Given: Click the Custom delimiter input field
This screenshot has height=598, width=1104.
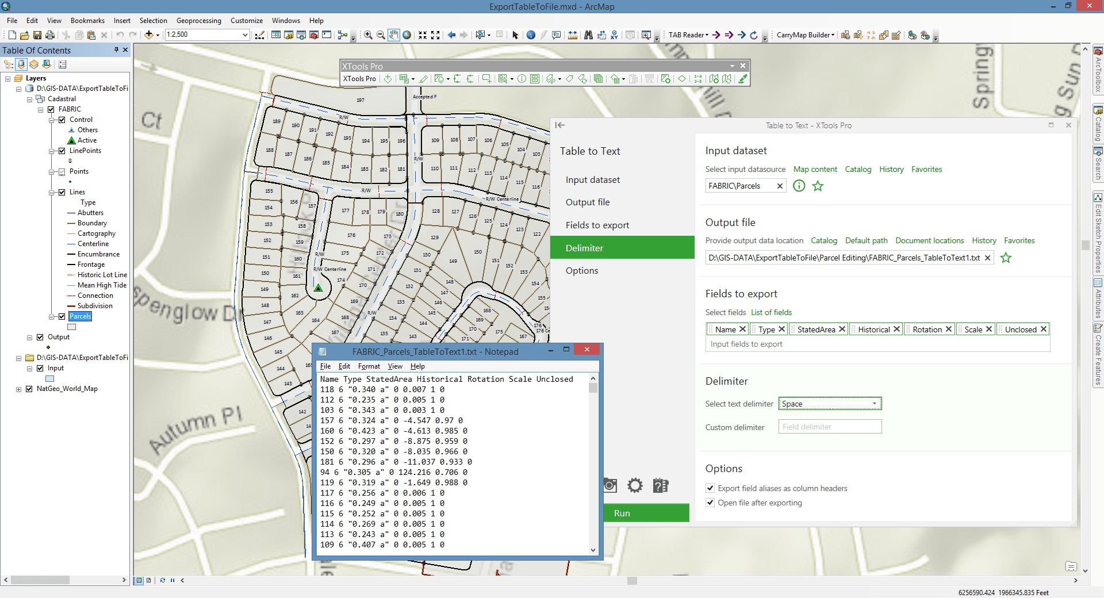Looking at the screenshot, I should tap(830, 427).
